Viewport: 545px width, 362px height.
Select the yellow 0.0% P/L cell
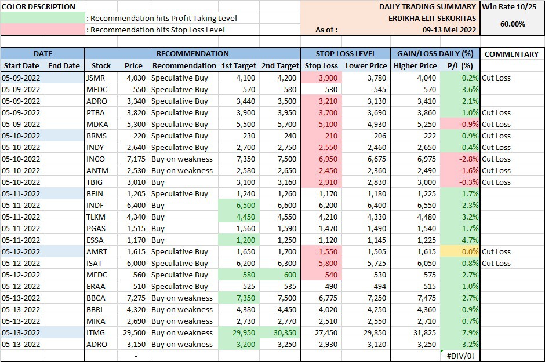pyautogui.click(x=460, y=251)
